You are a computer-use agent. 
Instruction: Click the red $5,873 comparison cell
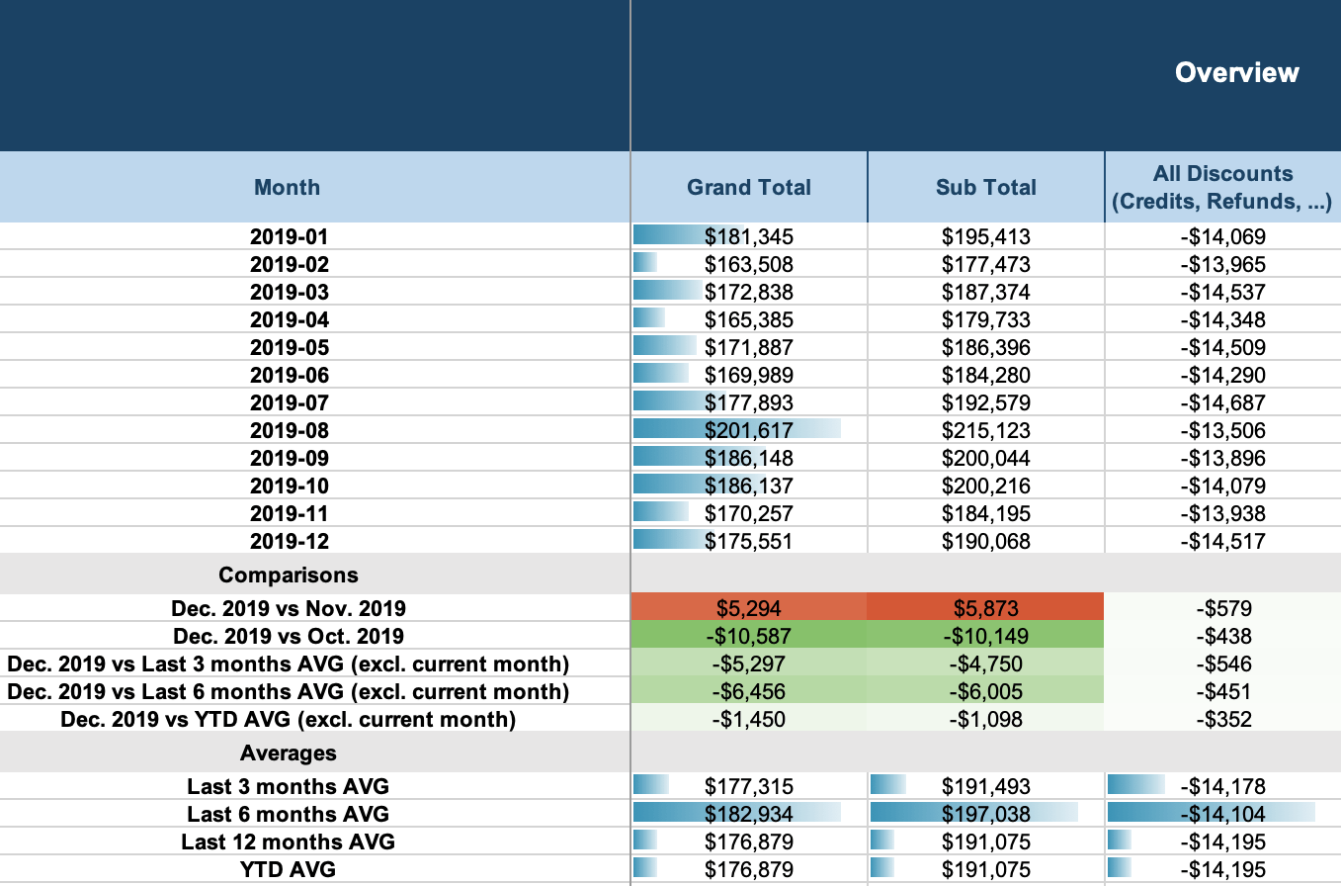tap(986, 608)
